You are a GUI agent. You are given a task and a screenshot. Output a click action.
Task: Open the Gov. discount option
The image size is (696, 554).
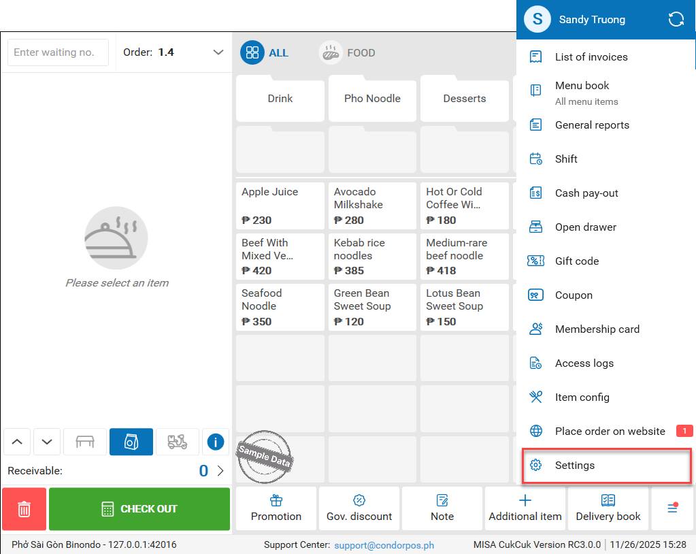point(359,508)
